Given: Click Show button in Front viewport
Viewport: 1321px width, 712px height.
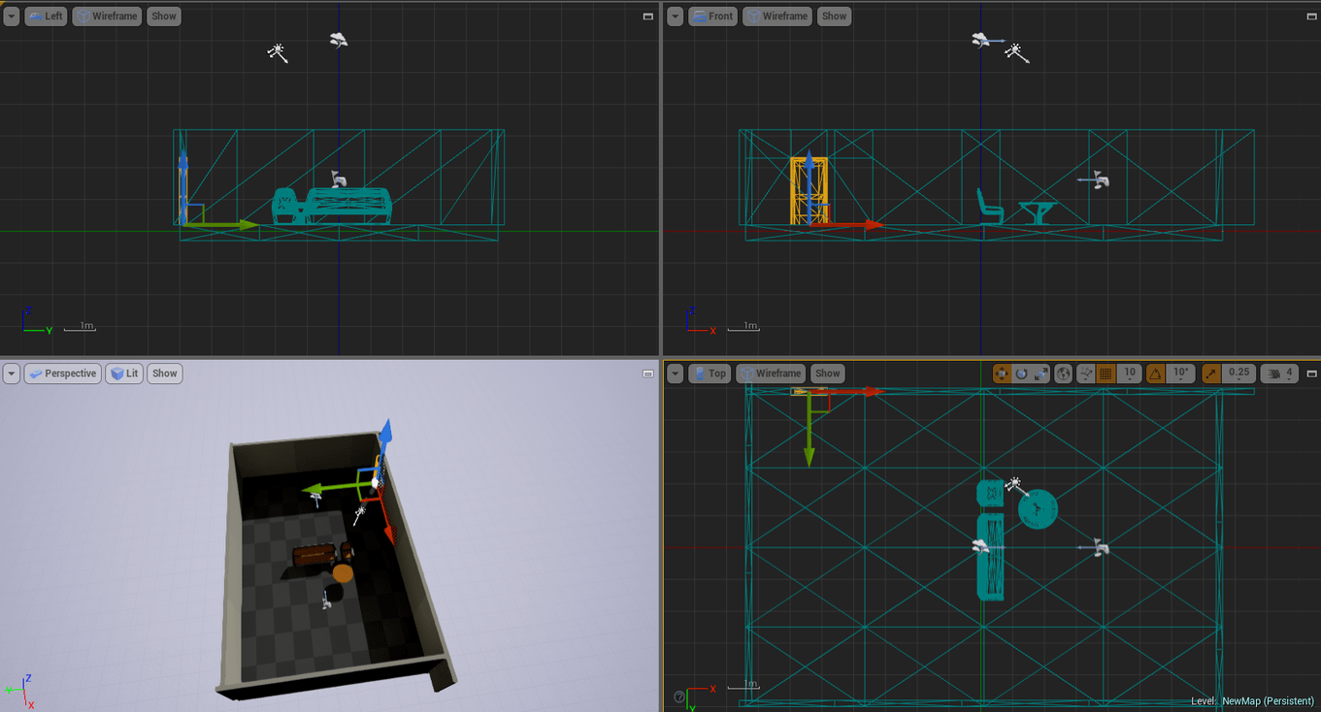Looking at the screenshot, I should point(834,16).
